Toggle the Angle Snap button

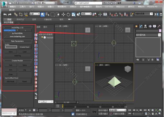(116, 14)
